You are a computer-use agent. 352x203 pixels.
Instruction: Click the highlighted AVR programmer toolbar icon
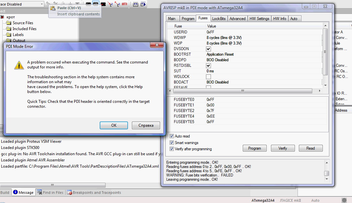[x=96, y=4]
